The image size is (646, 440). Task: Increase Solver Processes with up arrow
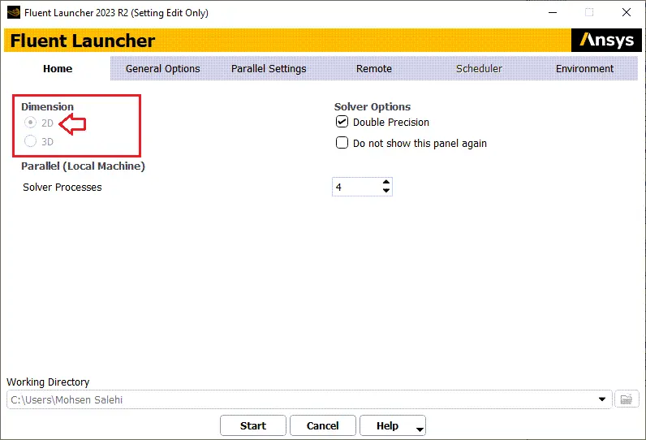click(x=386, y=182)
